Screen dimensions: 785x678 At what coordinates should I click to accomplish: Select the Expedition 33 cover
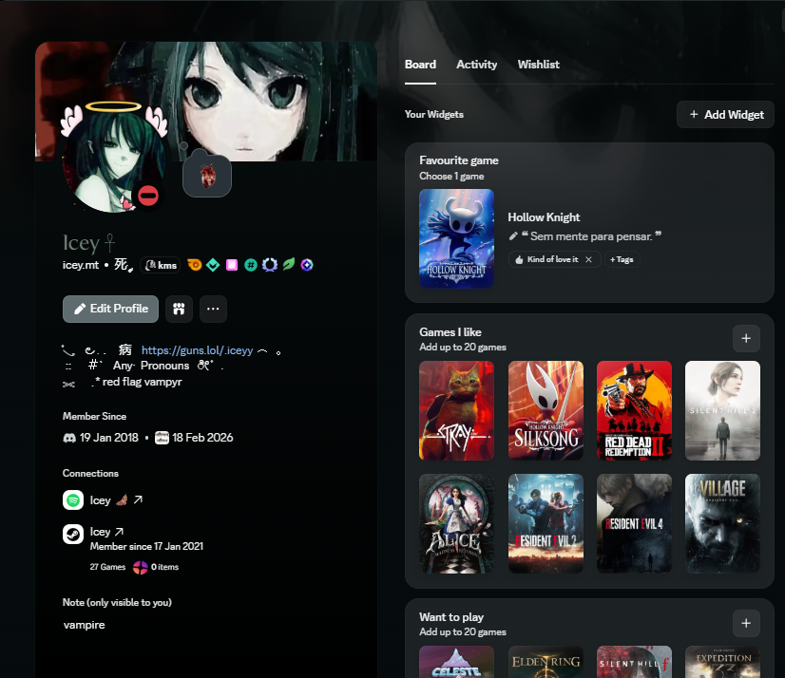tap(722, 662)
